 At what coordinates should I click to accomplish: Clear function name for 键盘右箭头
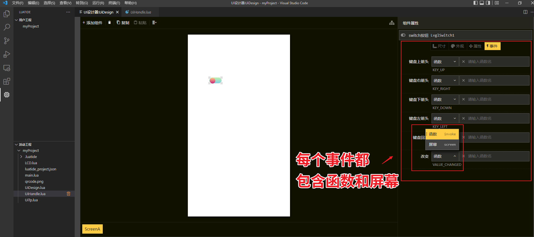pyautogui.click(x=464, y=80)
